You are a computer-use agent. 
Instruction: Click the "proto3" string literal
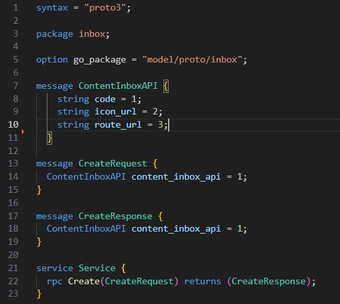(x=105, y=8)
